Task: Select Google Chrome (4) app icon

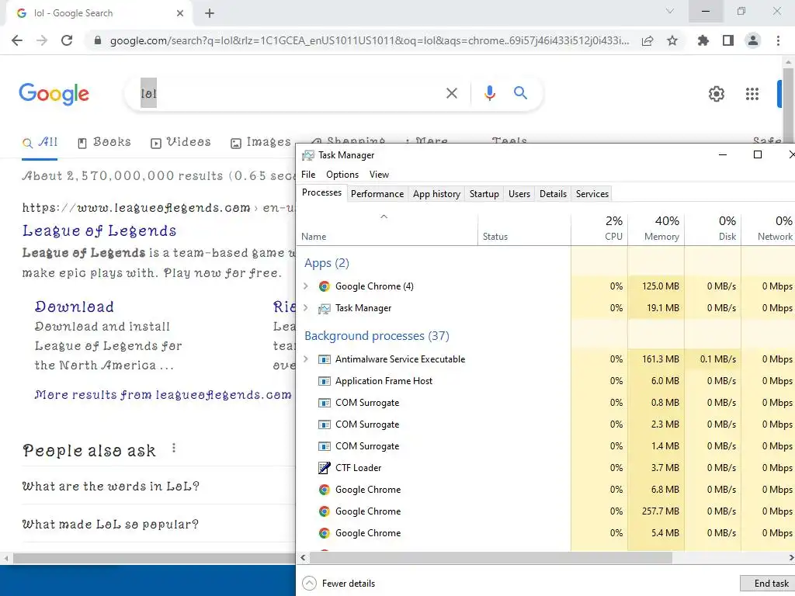Action: pos(324,286)
